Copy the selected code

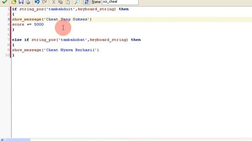61,2
